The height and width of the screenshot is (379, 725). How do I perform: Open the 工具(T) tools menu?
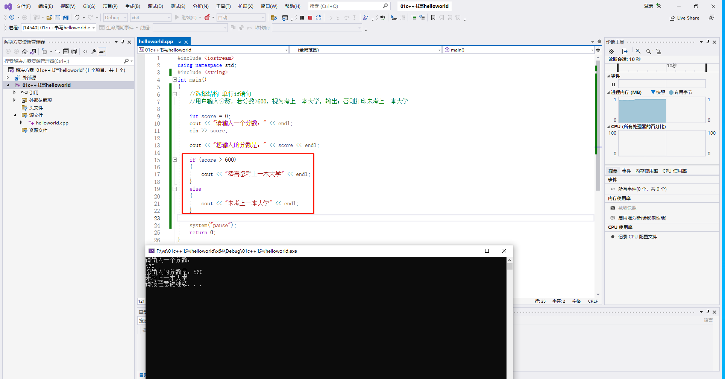[x=223, y=6]
